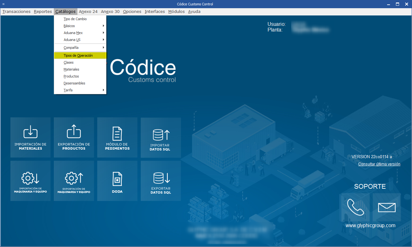Open the DODA tile
The image size is (412, 247).
(x=117, y=181)
